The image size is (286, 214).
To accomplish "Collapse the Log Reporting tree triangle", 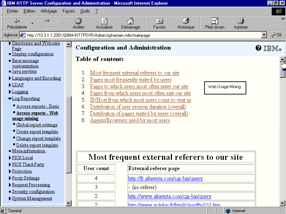I will 10,99.
